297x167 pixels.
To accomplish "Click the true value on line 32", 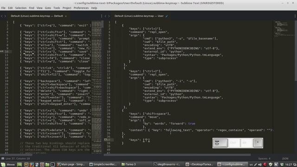I will pyautogui.click(x=192, y=124).
